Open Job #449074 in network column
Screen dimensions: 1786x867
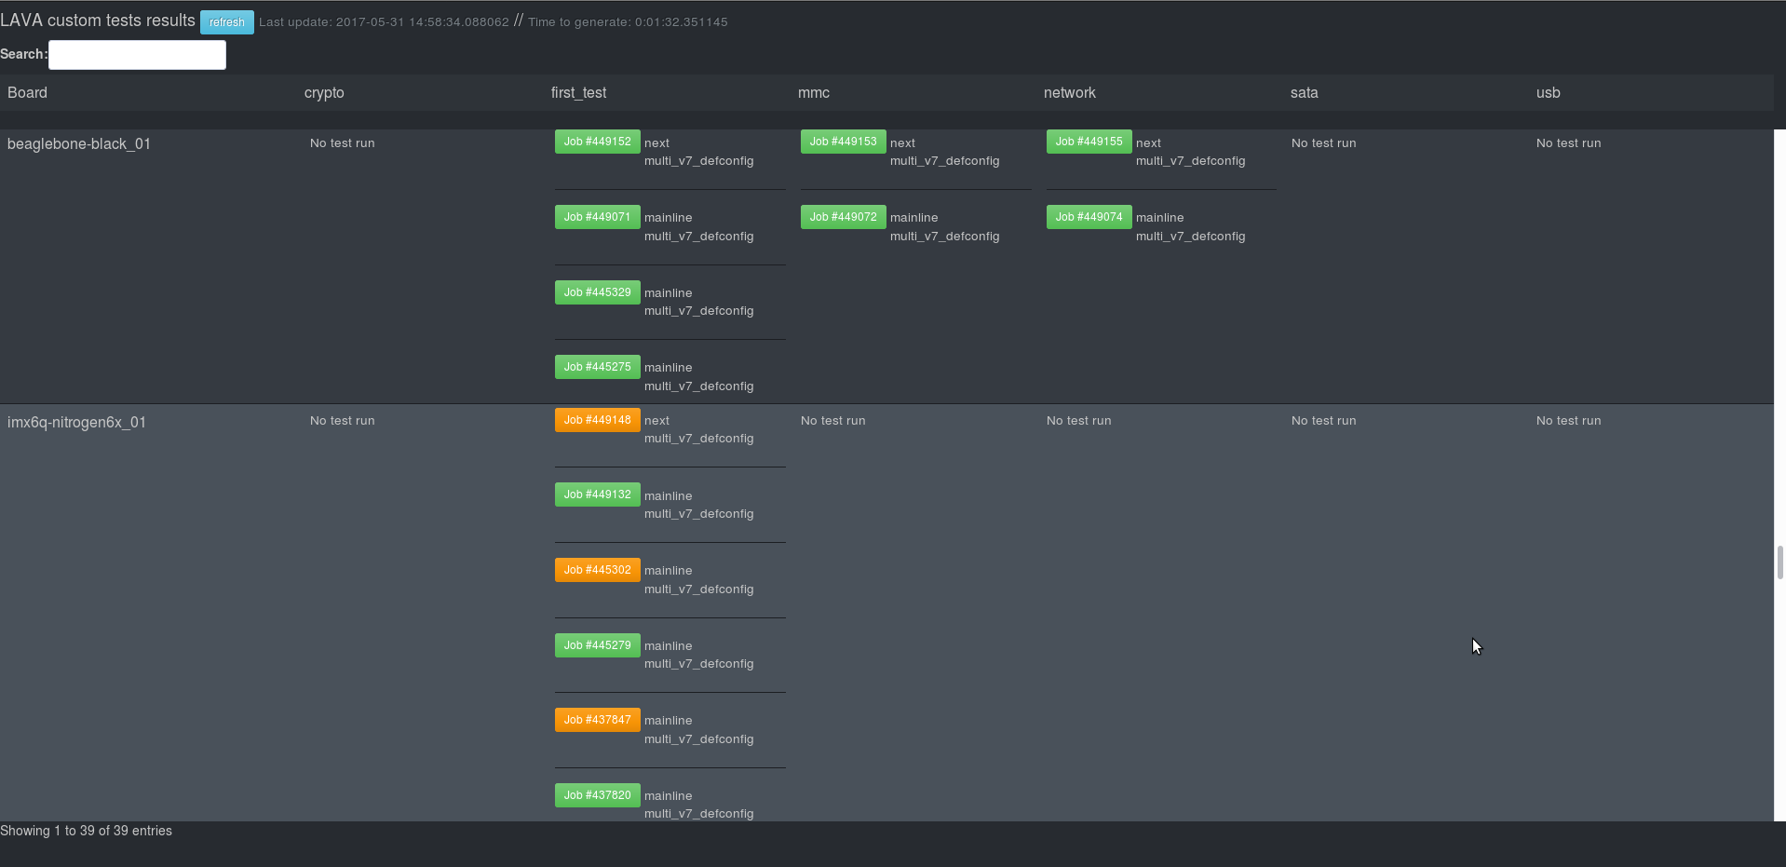click(1089, 217)
